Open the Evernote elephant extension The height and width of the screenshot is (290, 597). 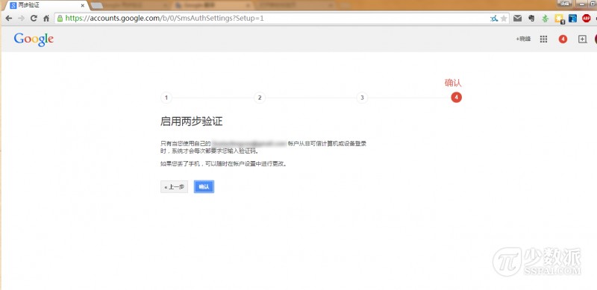(x=532, y=19)
